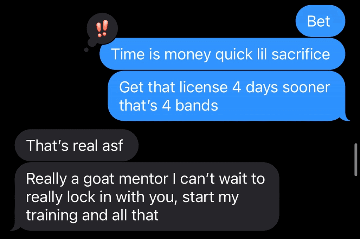Click the word "goat" in received message

point(99,179)
